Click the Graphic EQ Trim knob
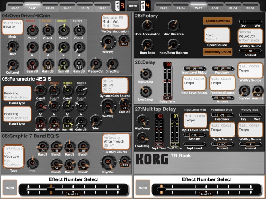Viewport: 266px width, 199px height. [32, 163]
